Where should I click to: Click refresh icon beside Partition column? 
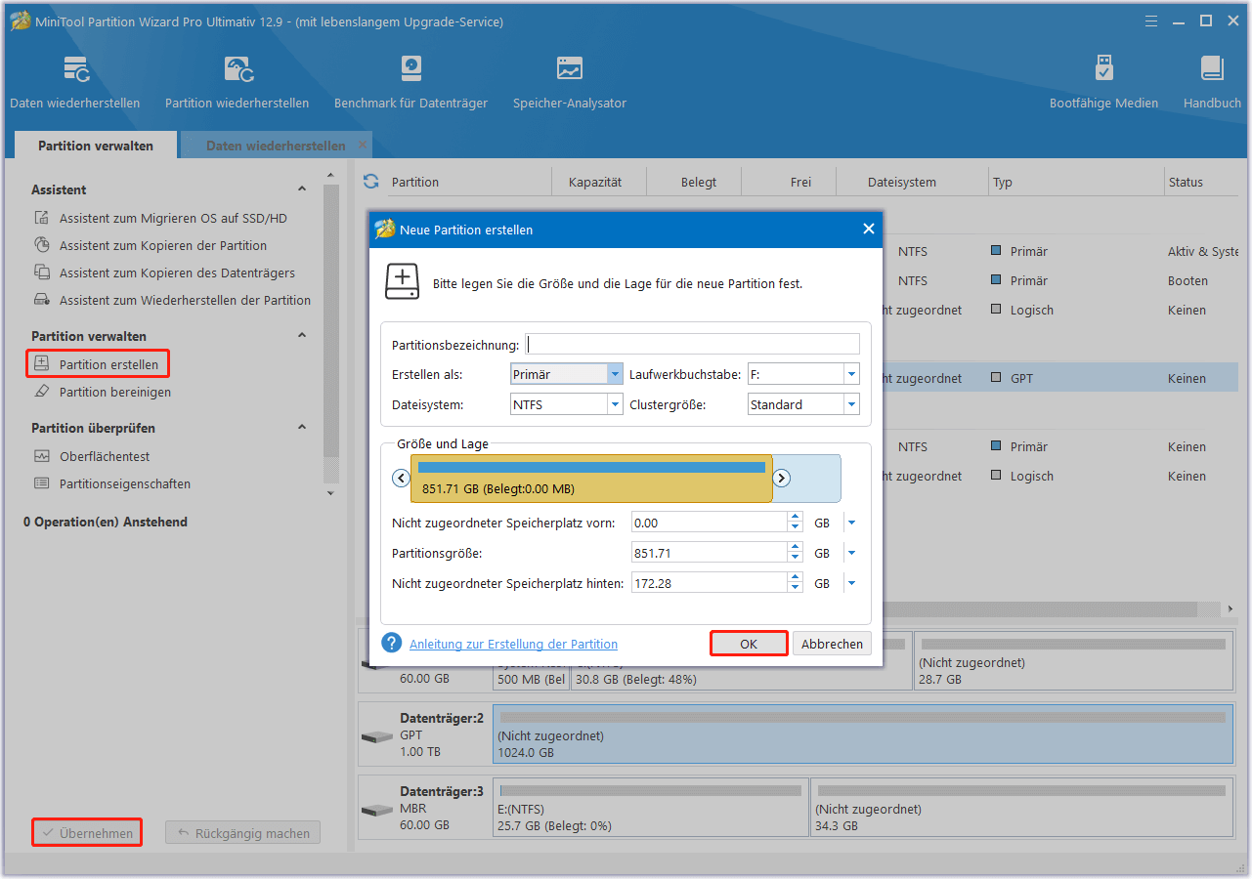[370, 182]
